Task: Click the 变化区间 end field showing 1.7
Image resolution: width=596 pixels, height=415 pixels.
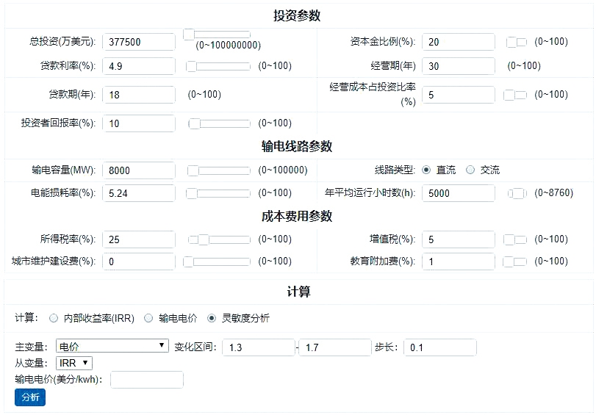Action: (335, 347)
